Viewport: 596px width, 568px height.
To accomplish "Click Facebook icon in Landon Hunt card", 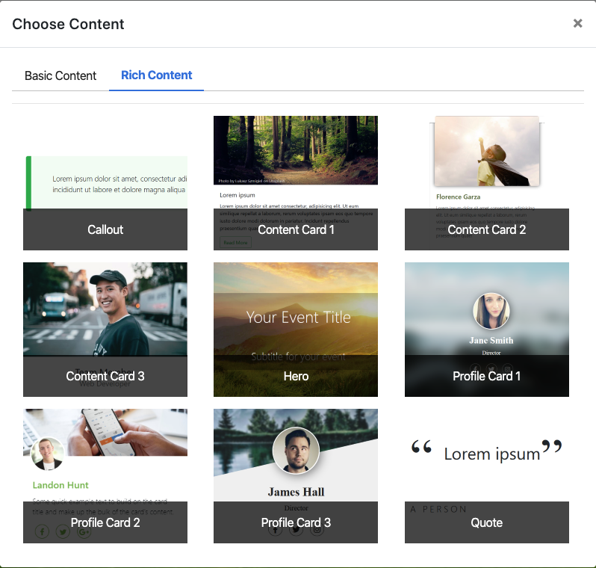I will click(x=42, y=532).
